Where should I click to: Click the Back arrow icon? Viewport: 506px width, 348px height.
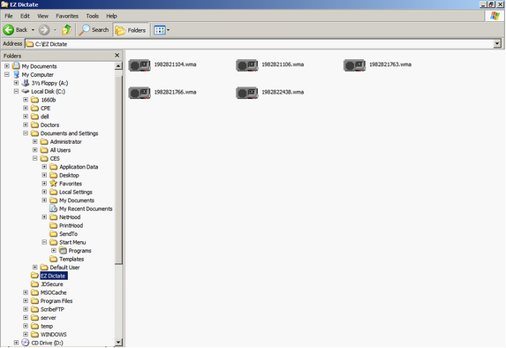[x=9, y=30]
